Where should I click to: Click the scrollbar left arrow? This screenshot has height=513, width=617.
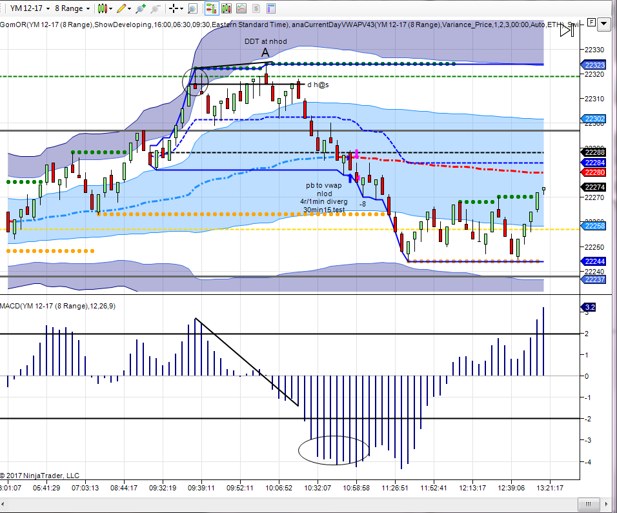(x=3, y=504)
